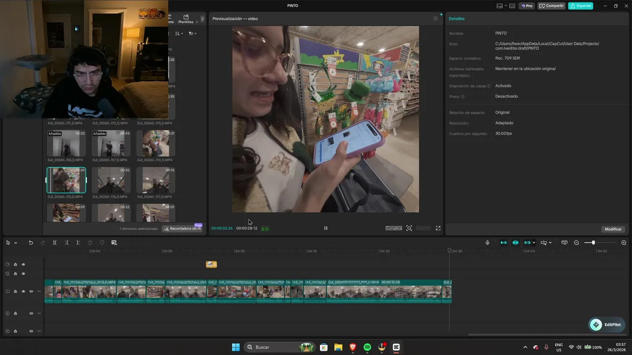Open Brave browser from the taskbar

[353, 347]
